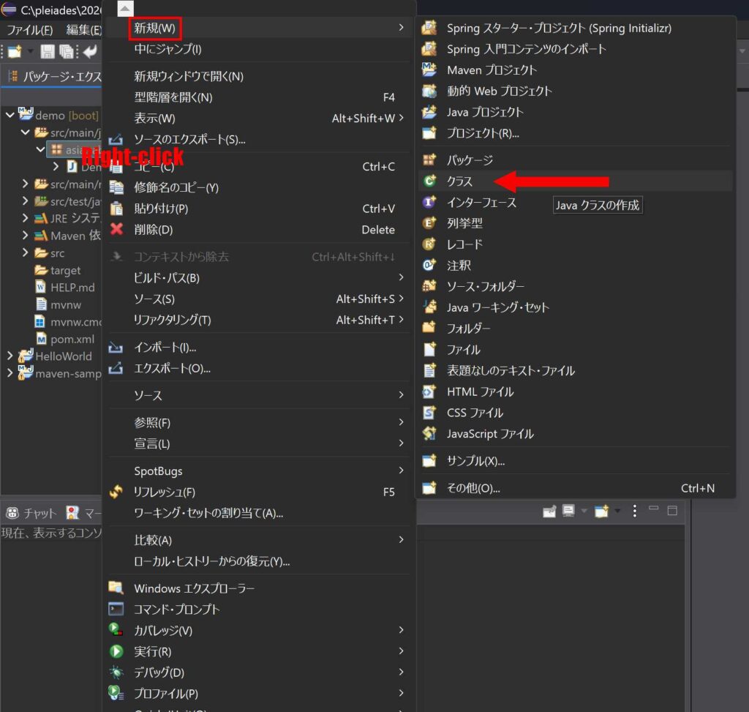This screenshot has height=712, width=749.
Task: Select pom.xml in the package explorer
Action: tap(72, 340)
